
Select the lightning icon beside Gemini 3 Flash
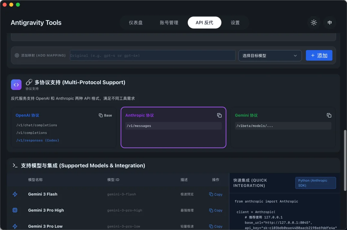(x=15, y=194)
